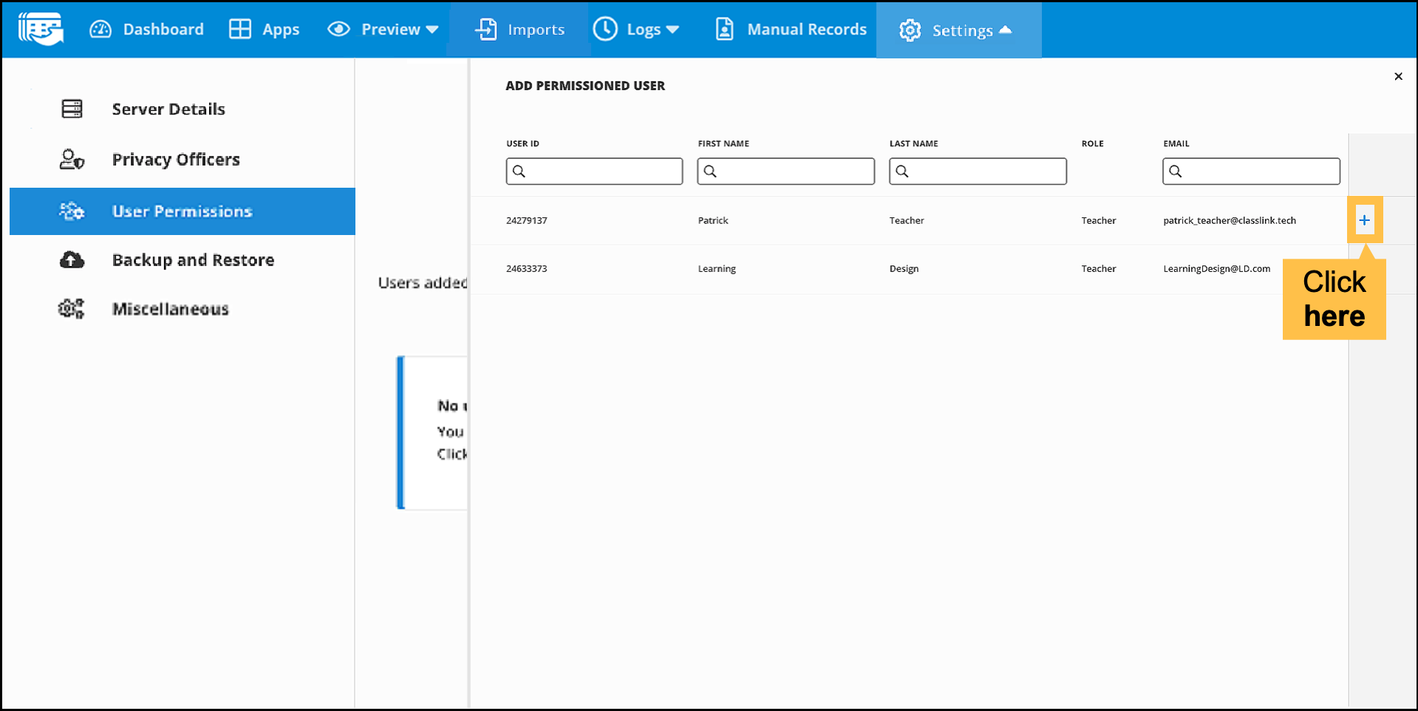
Task: Close the Add Permissioned User panel
Action: pos(1398,76)
